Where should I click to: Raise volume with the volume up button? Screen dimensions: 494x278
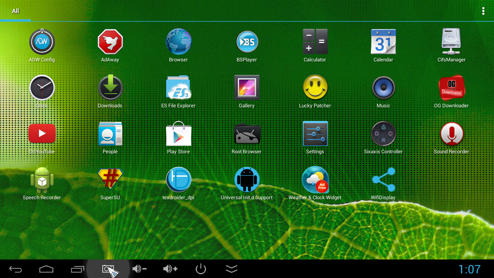[x=170, y=269]
